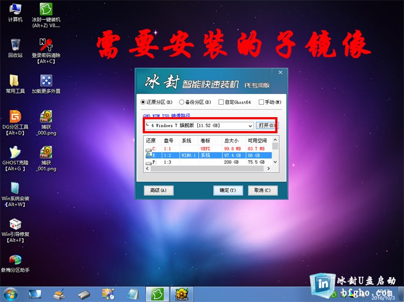Click the 可用空间 column header
404x302 pixels.
point(259,141)
